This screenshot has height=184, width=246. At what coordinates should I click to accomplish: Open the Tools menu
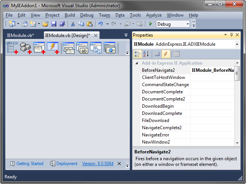(135, 15)
